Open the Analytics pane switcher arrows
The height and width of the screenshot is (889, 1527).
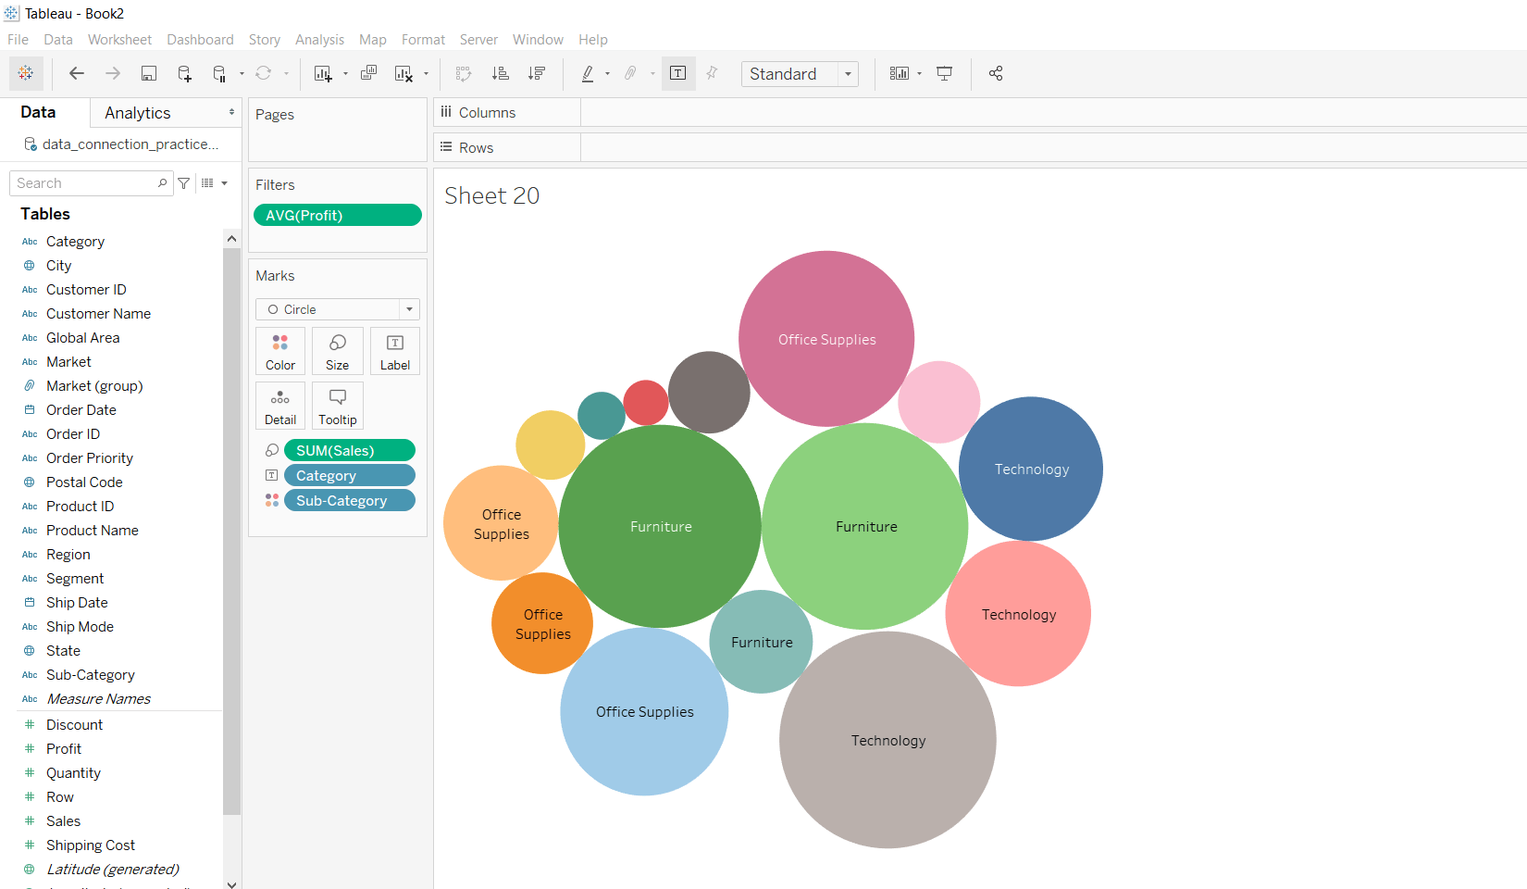coord(231,112)
